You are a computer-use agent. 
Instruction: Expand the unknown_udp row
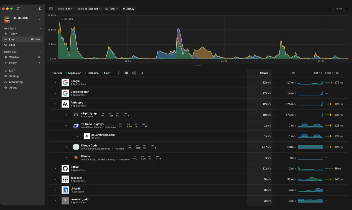[55, 201]
